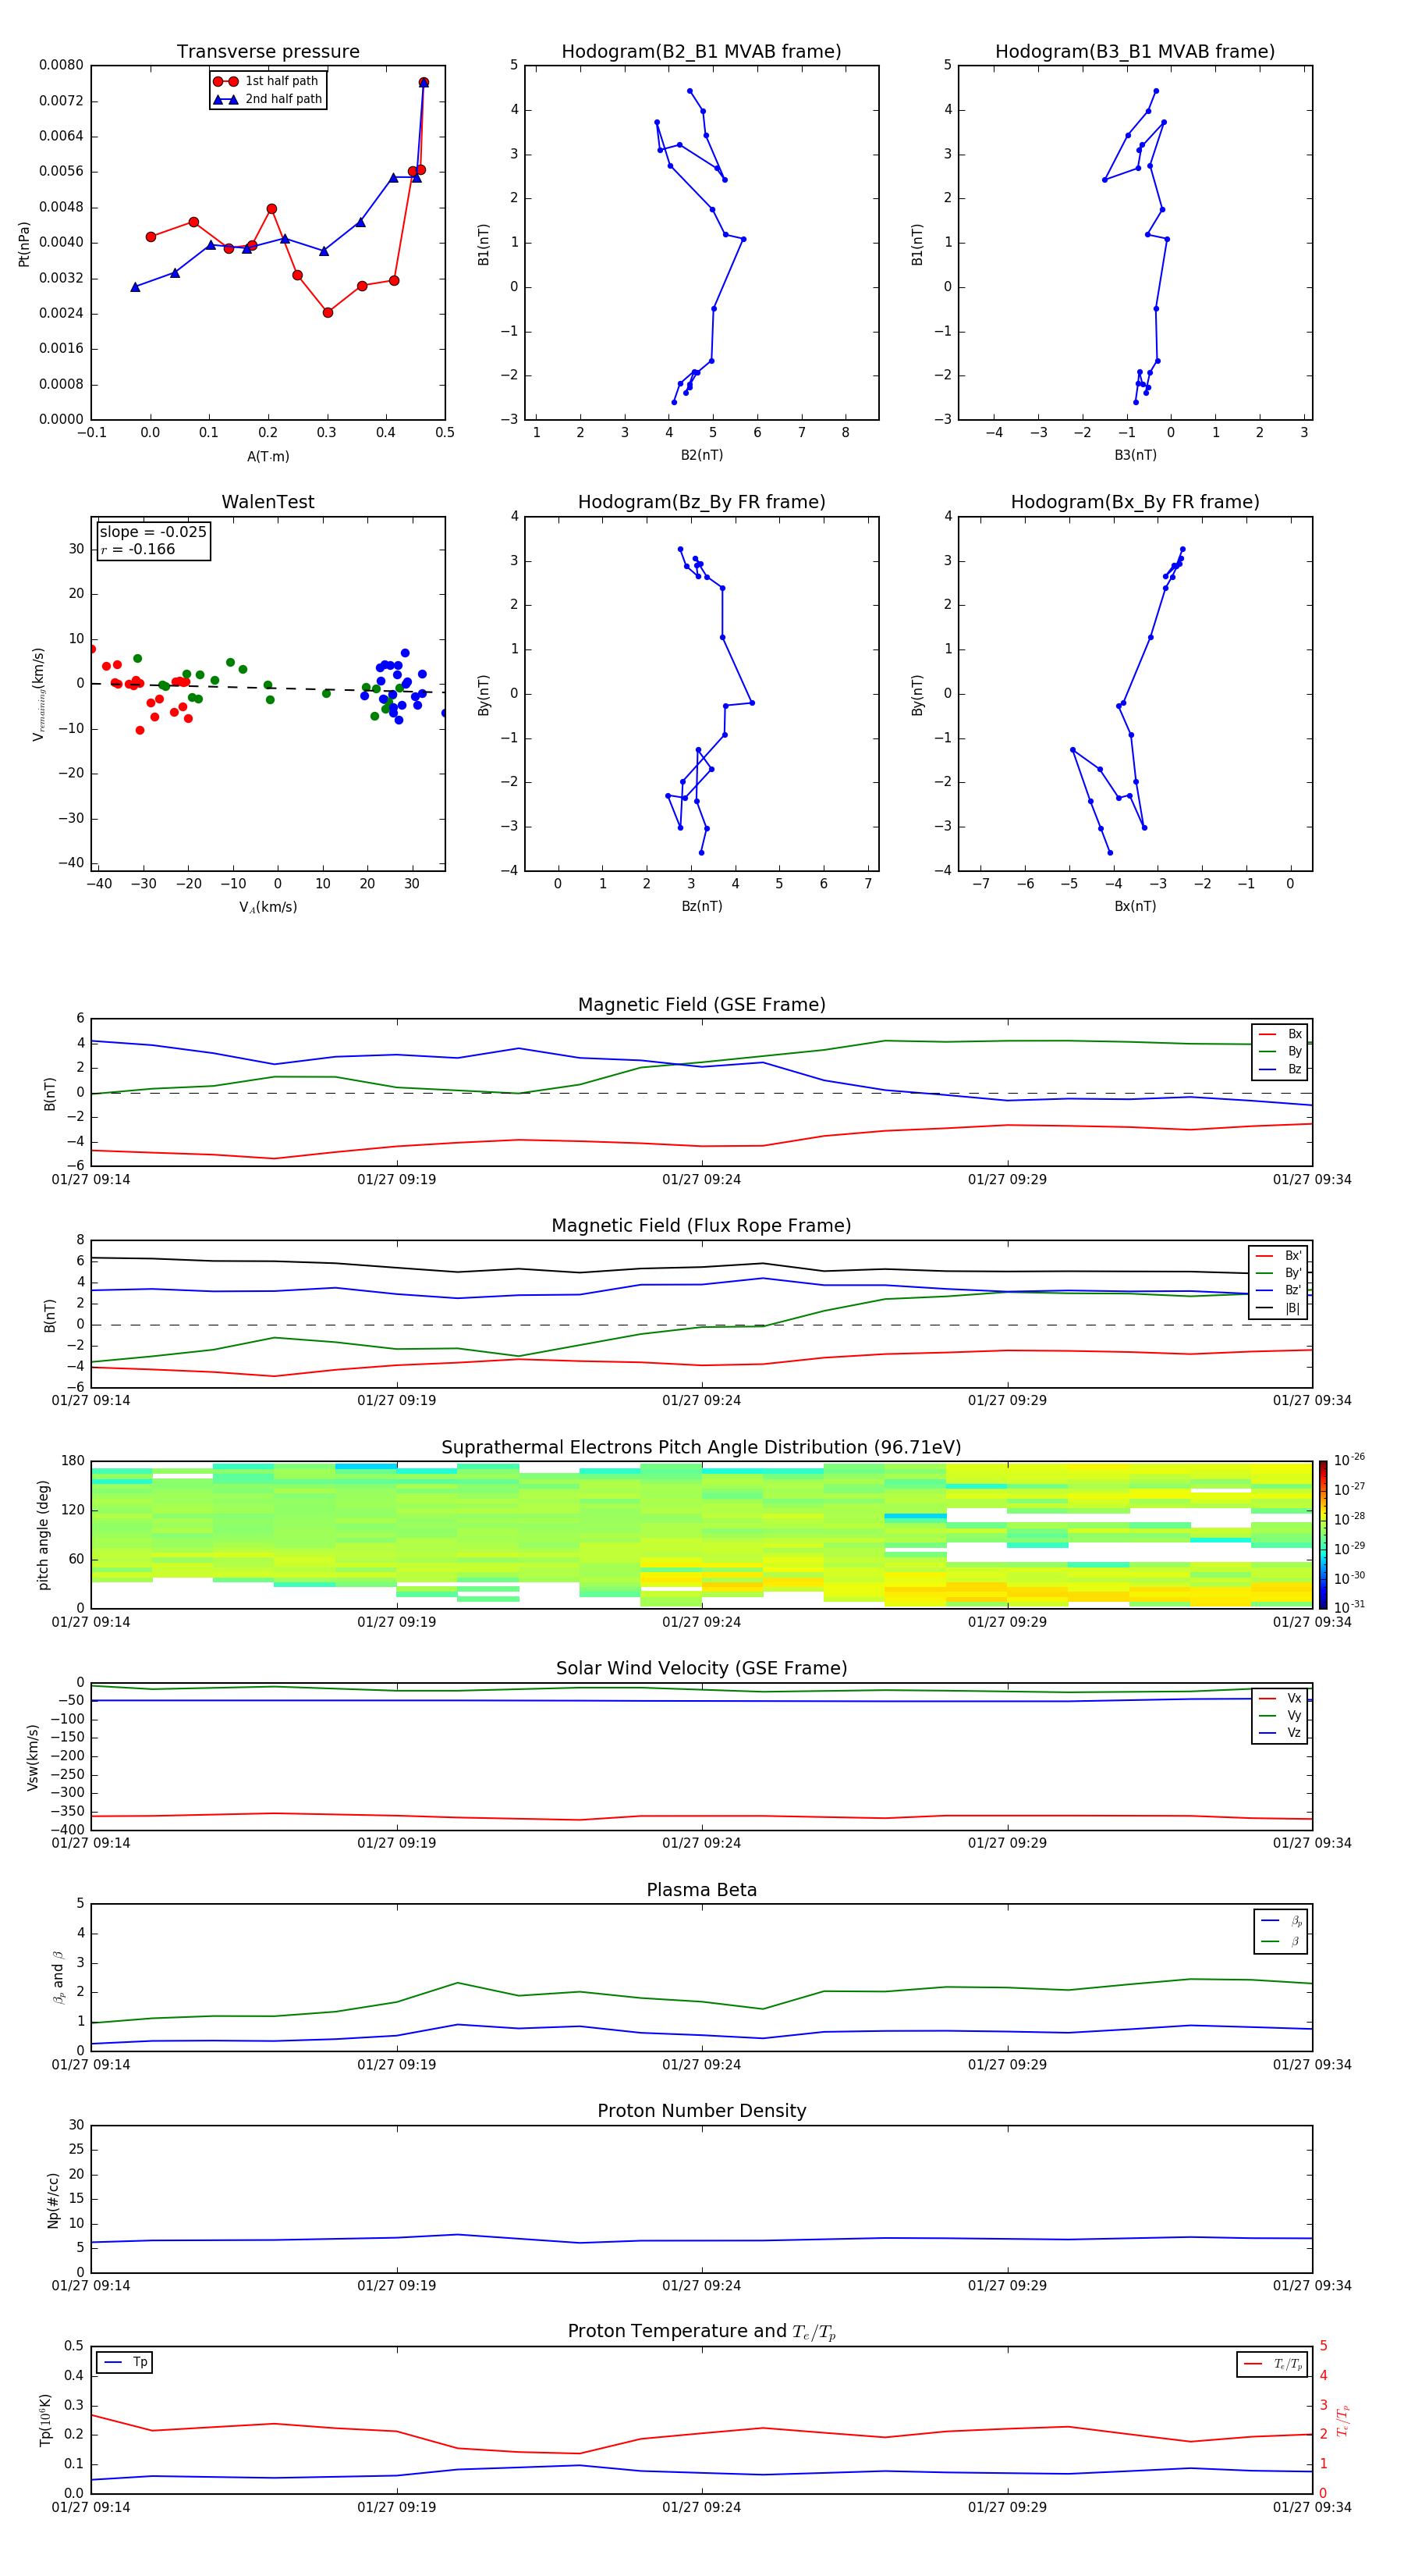Click the 'Vremaining(km/s)' y-axis label

[38, 694]
